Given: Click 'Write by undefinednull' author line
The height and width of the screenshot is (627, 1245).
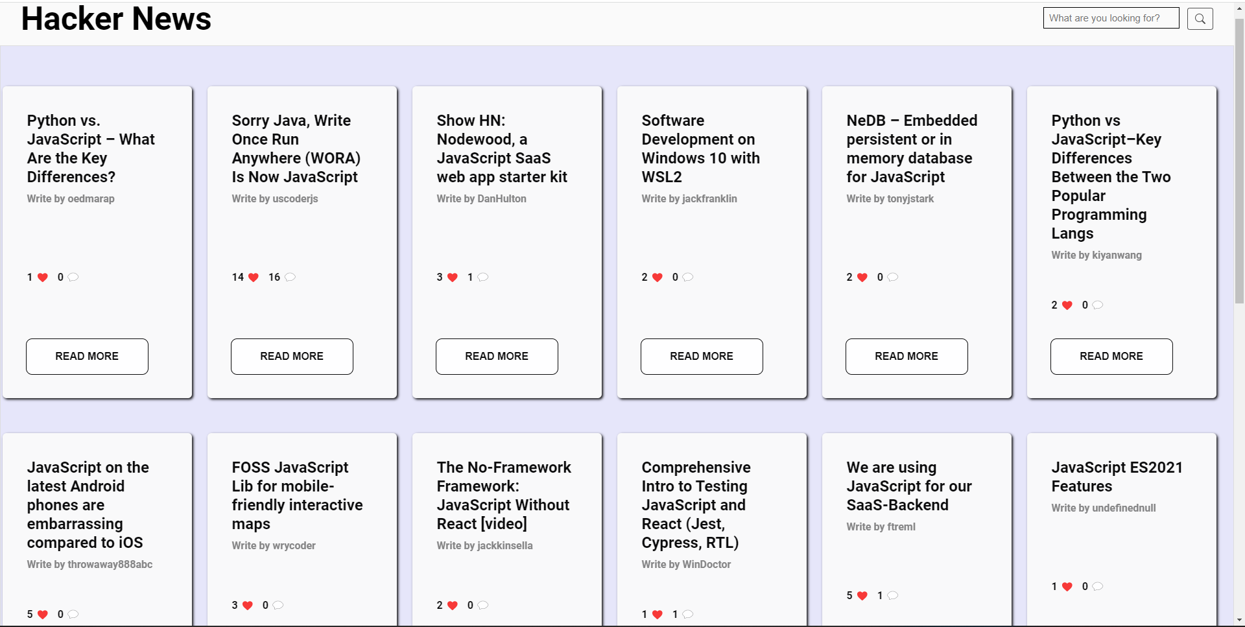Looking at the screenshot, I should (1104, 508).
